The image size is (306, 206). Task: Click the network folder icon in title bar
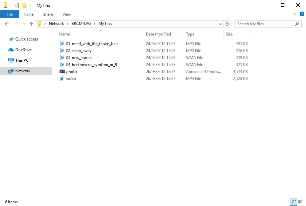click(x=6, y=5)
